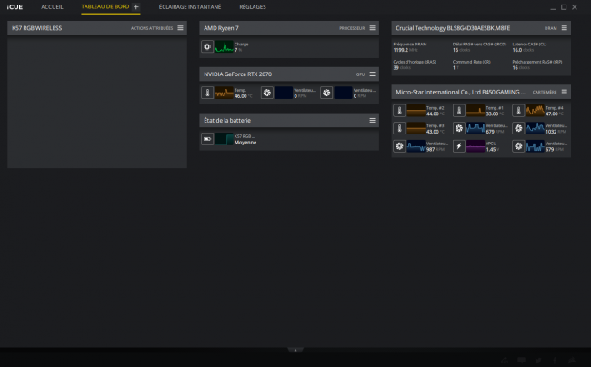Open the ÉCLAIRAGE INSTANTANÉ tab
This screenshot has height=367, width=591.
coord(190,6)
